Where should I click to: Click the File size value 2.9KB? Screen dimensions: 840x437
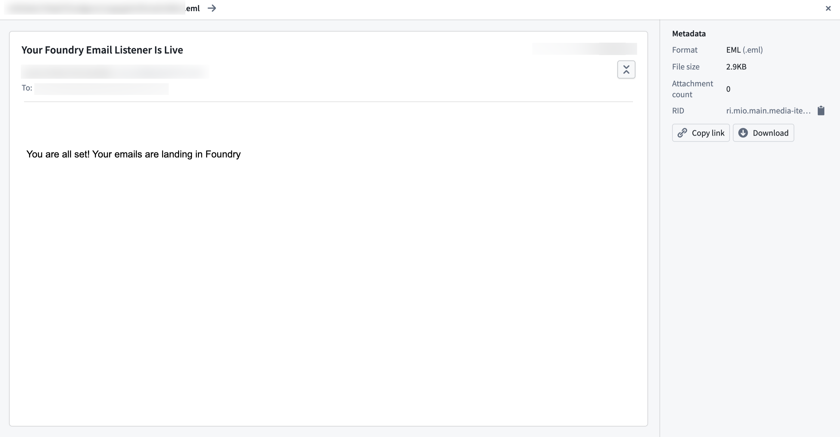click(x=736, y=66)
